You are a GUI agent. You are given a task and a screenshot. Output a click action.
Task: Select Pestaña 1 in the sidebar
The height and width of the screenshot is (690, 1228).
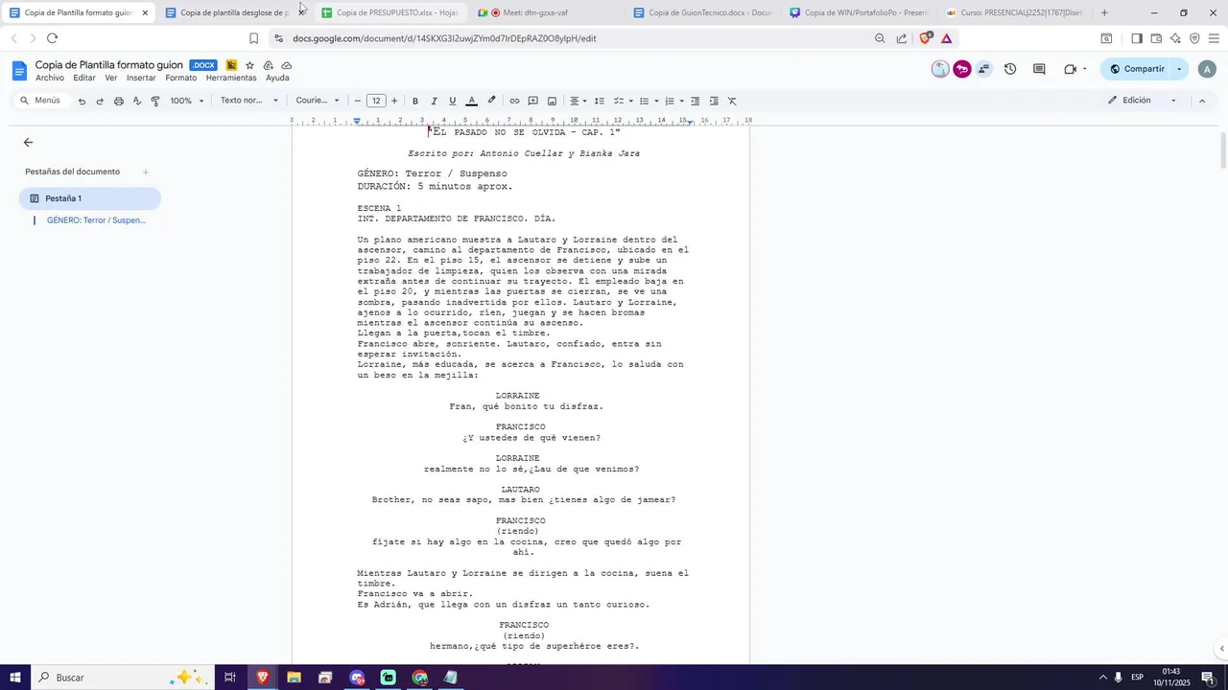(89, 198)
